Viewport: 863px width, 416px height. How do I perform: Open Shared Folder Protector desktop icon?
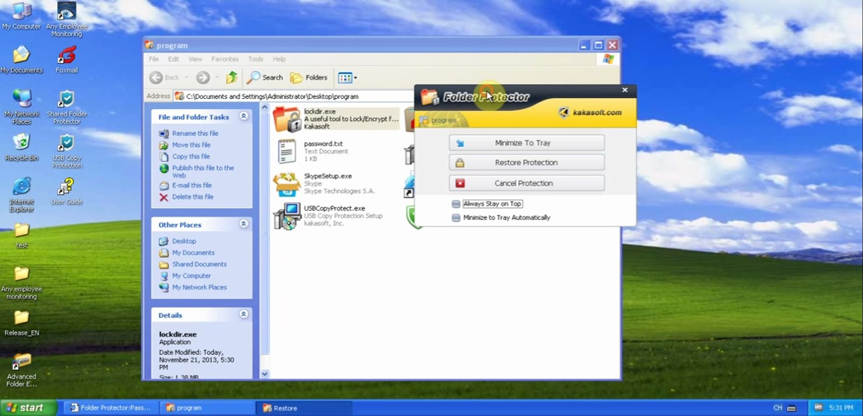pos(67,107)
